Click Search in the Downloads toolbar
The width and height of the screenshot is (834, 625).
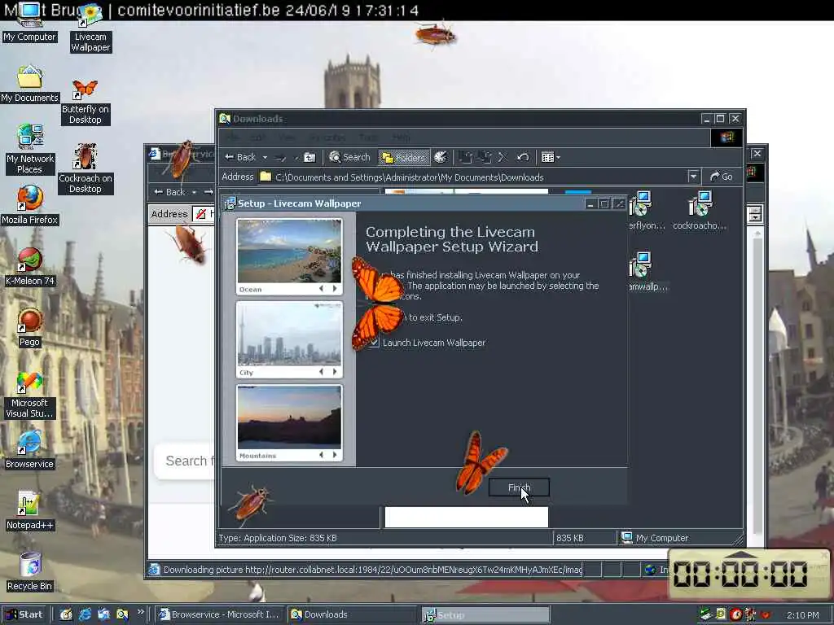point(349,157)
